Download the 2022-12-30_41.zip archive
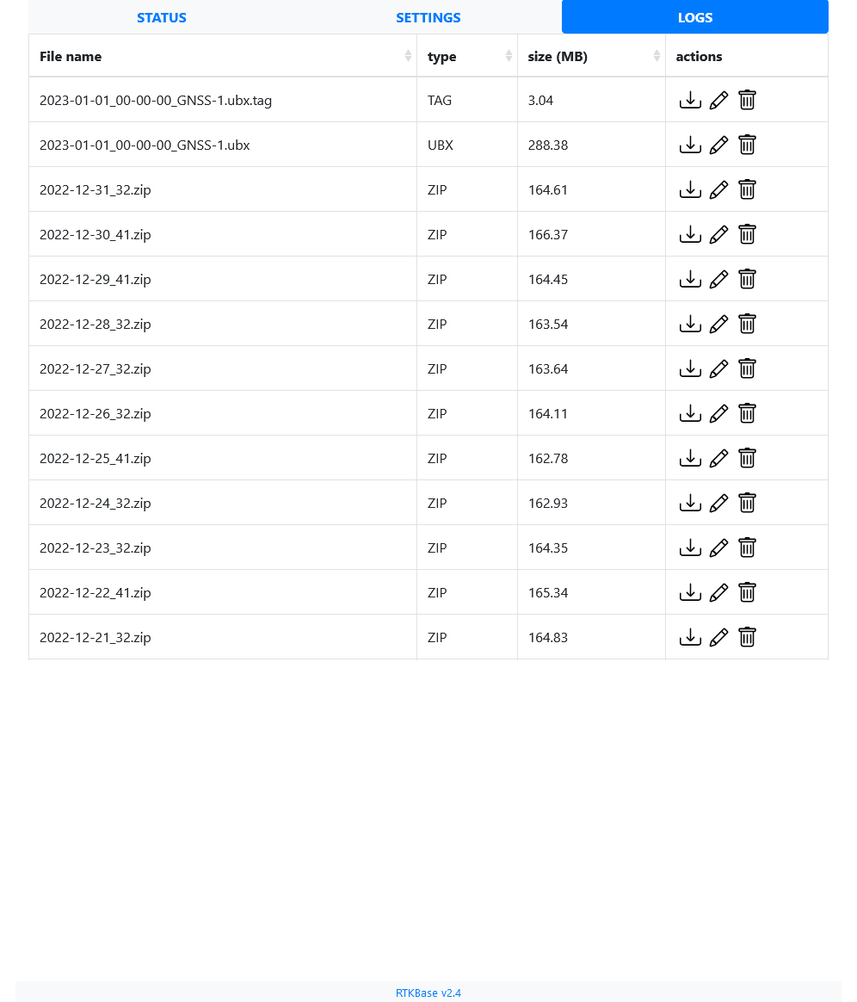 pos(690,234)
